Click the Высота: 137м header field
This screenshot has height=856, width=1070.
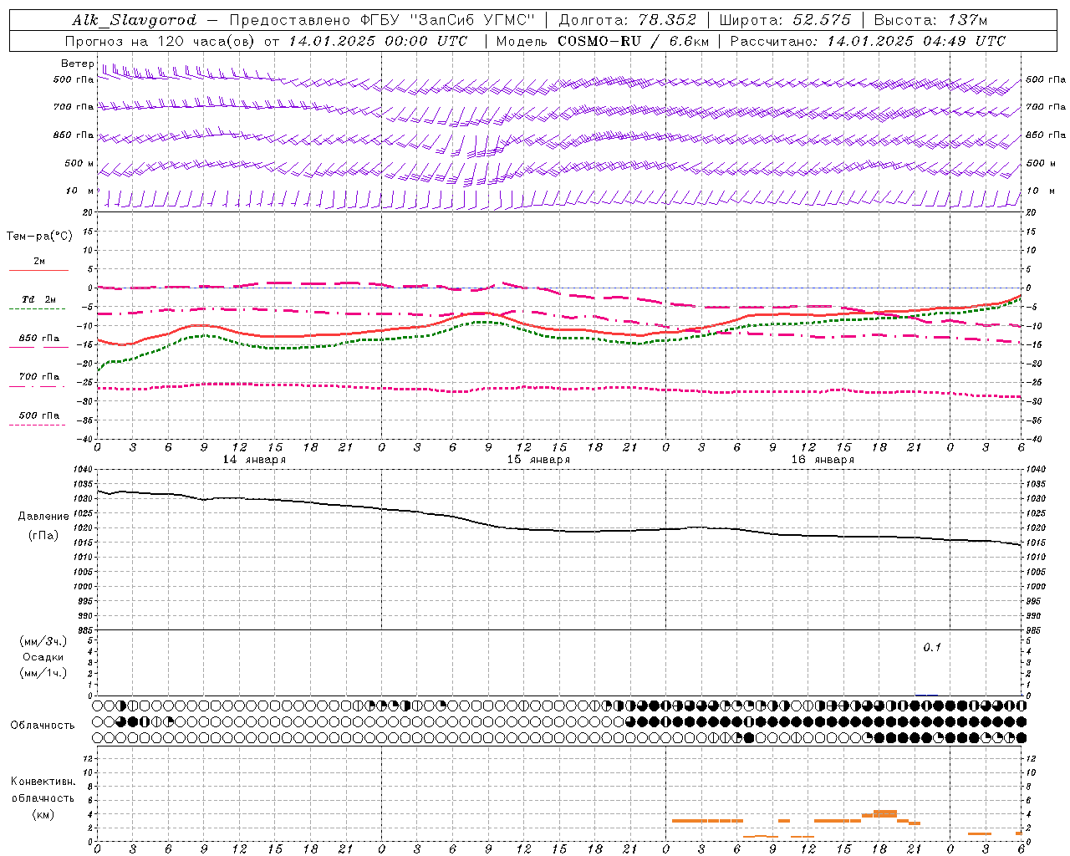tap(931, 20)
